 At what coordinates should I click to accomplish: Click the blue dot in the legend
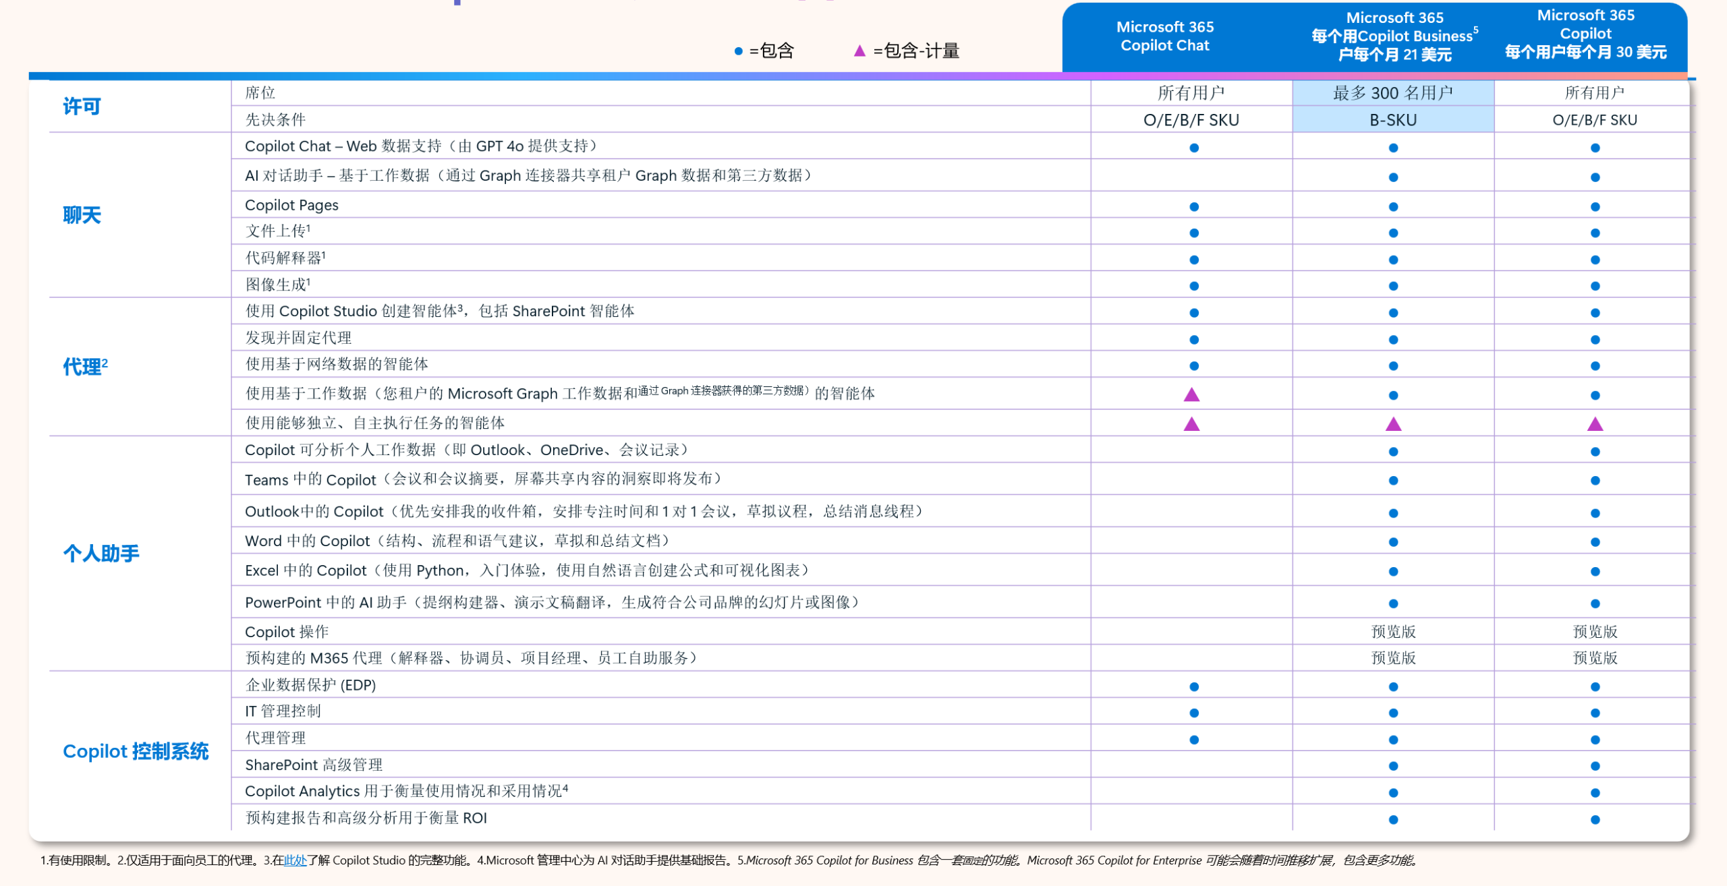pyautogui.click(x=738, y=51)
